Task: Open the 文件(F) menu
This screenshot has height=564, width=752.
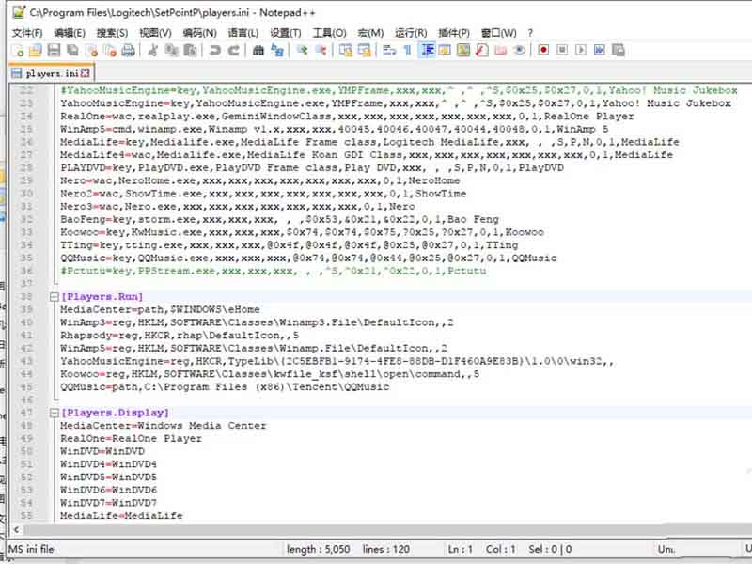Action: (27, 33)
